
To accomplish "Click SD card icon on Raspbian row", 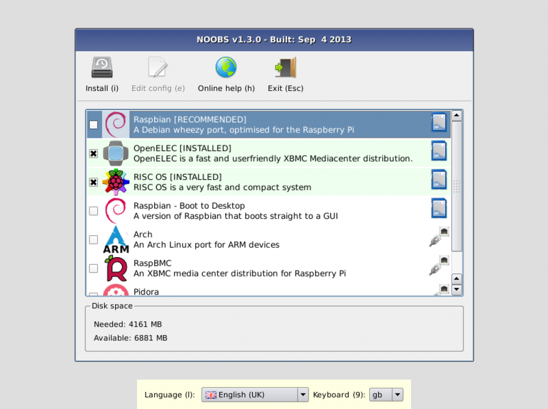I will [x=439, y=122].
